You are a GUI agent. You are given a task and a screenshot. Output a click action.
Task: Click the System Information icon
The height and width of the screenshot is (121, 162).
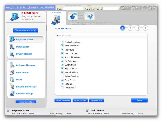pyautogui.click(x=12, y=86)
